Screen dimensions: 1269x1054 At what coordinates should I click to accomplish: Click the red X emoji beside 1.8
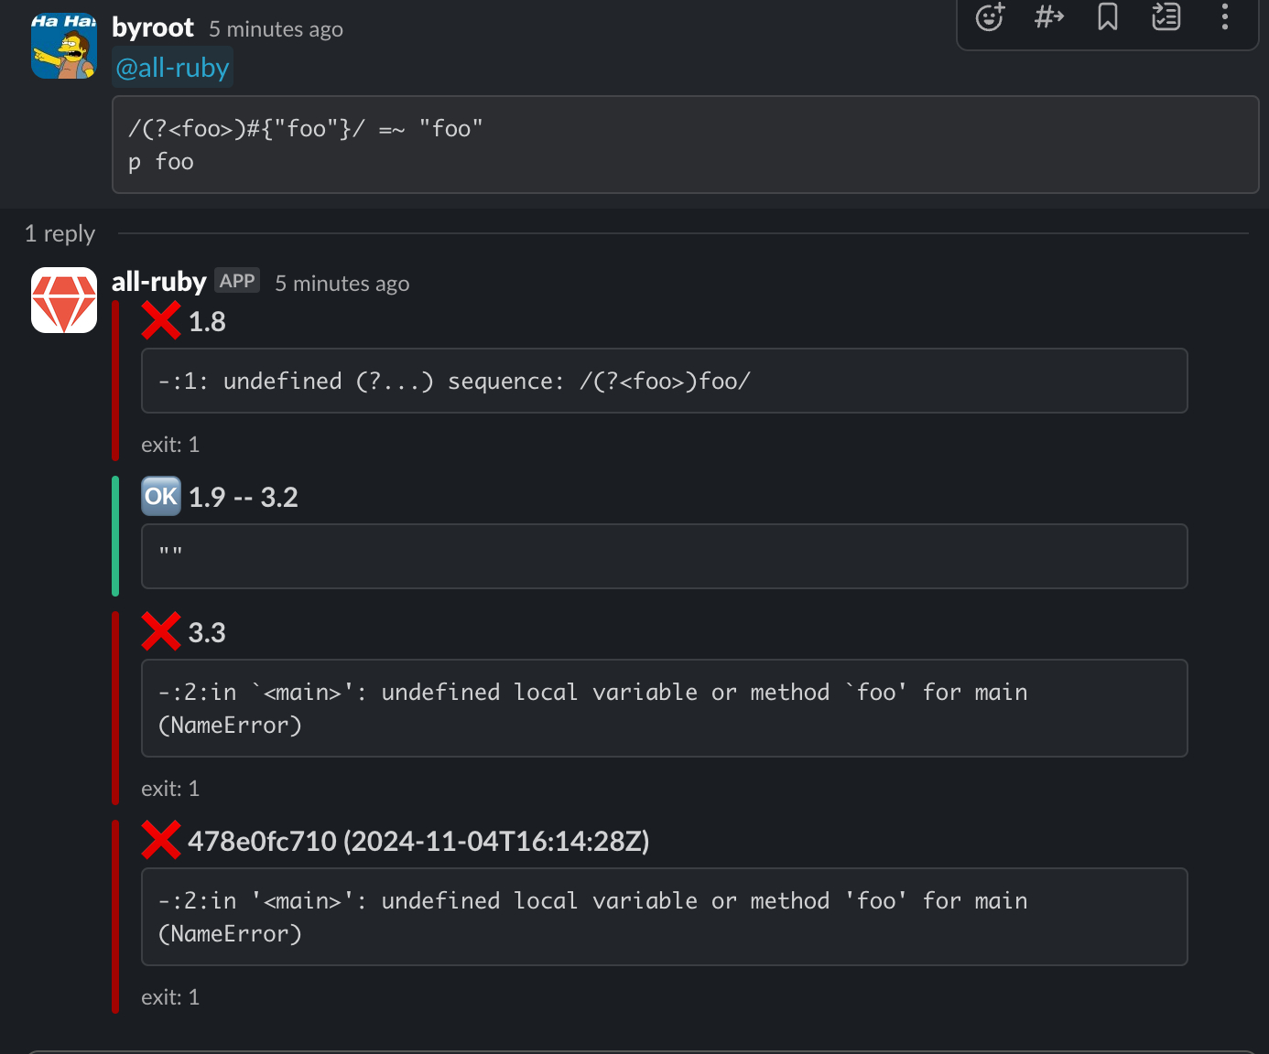click(x=161, y=321)
